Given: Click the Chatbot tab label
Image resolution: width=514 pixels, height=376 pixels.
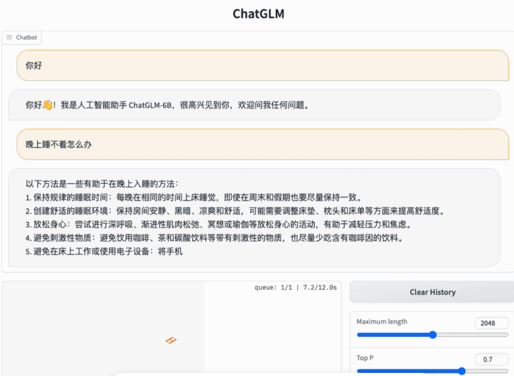Looking at the screenshot, I should click(x=21, y=37).
